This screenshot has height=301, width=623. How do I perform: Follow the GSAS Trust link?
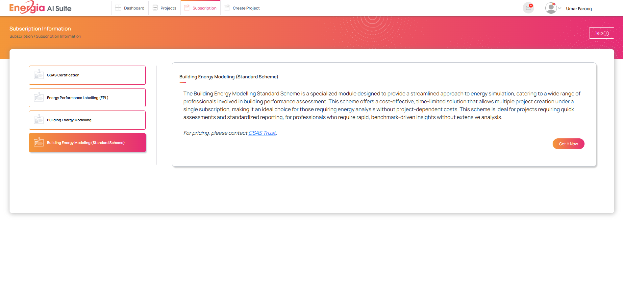[x=262, y=133]
